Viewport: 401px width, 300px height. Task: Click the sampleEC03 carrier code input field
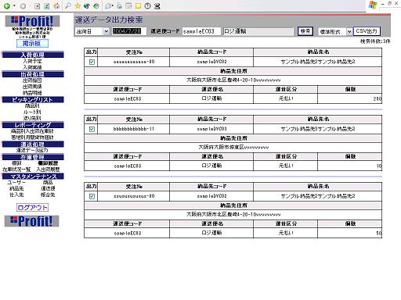pyautogui.click(x=201, y=31)
